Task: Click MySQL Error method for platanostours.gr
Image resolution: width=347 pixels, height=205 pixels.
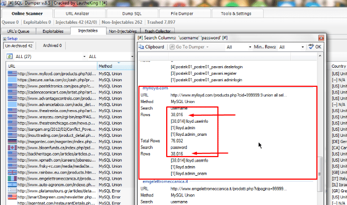Action: [110, 191]
